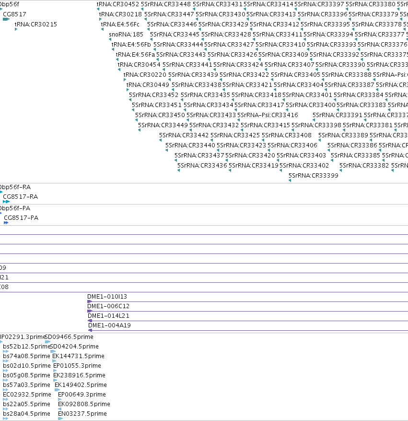This screenshot has height=421, width=408.
Task: Click the tRNA:CR30218 label
Action: click(120, 14)
